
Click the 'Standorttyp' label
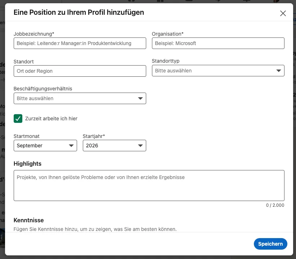[x=166, y=61]
